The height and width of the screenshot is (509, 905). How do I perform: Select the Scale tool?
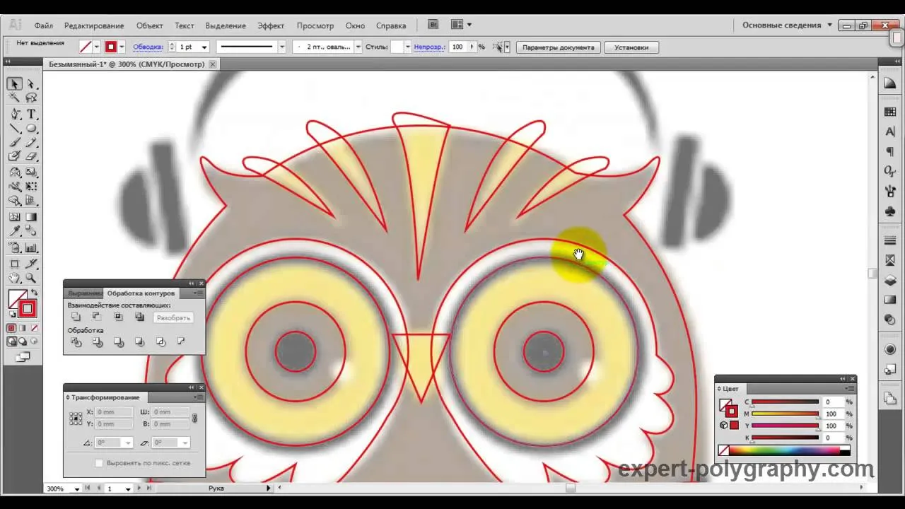pos(31,172)
